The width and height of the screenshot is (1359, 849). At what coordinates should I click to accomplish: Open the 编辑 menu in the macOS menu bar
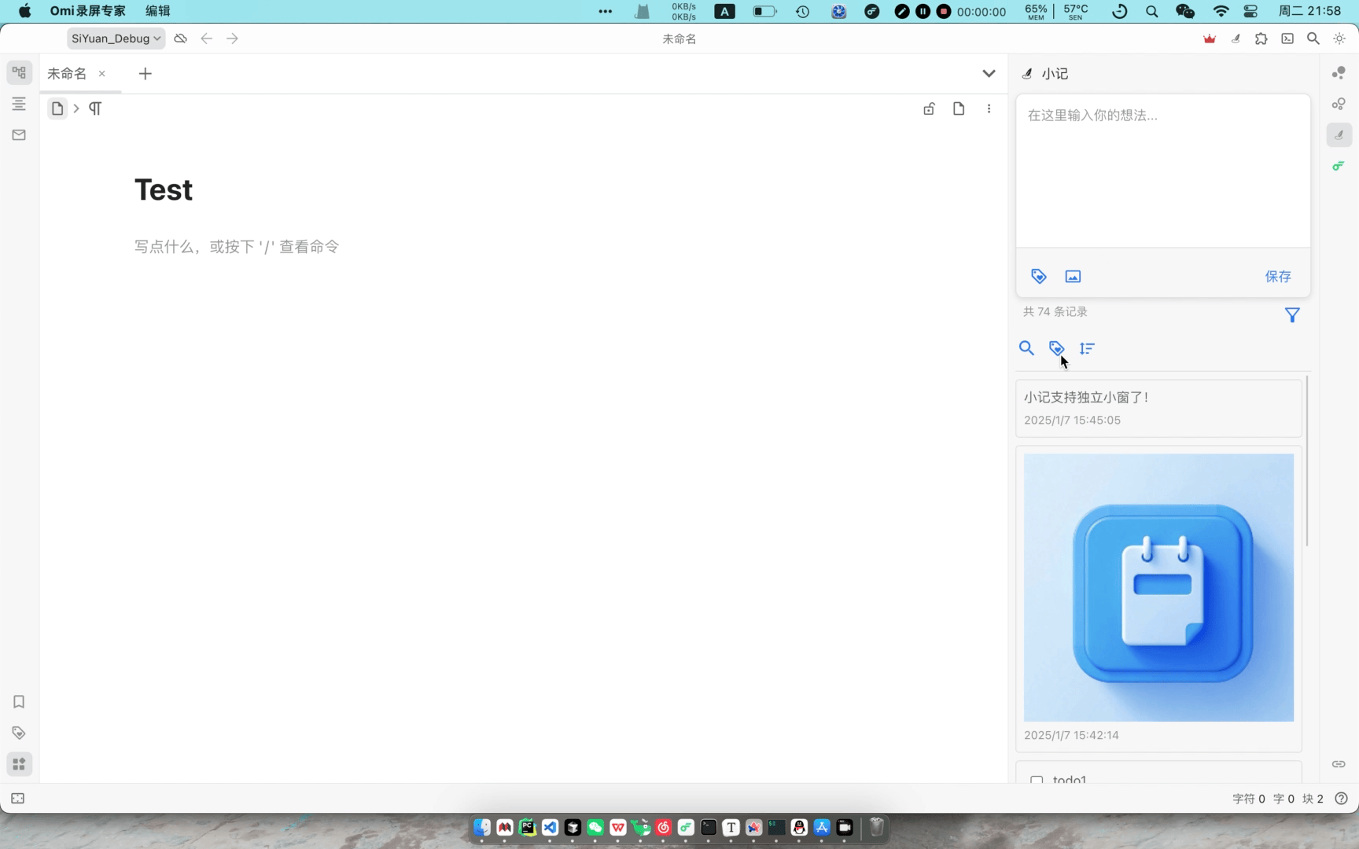pyautogui.click(x=157, y=11)
